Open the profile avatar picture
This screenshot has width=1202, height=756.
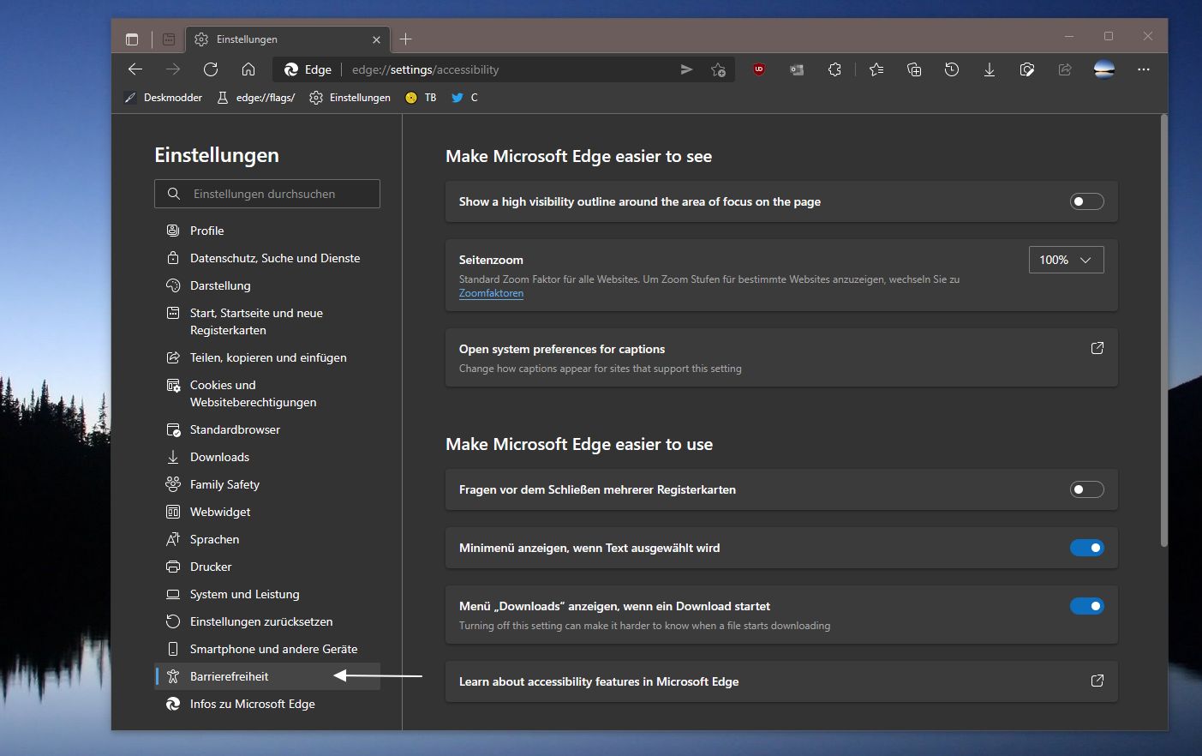coord(1104,69)
